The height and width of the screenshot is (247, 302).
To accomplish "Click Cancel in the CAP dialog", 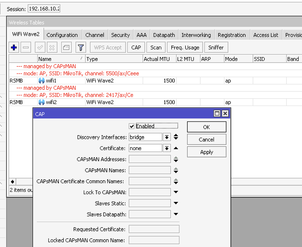I will (207, 140).
